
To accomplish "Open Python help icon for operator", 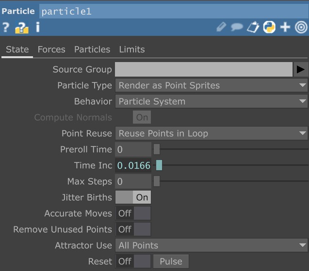I will pos(21,28).
